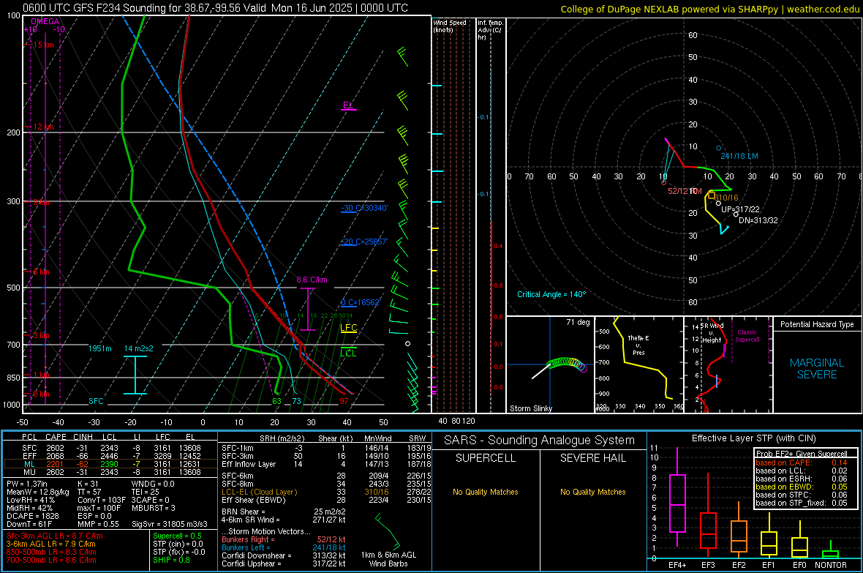Click the OMEGA label on Skew-T
The height and width of the screenshot is (573, 863).
(x=45, y=21)
